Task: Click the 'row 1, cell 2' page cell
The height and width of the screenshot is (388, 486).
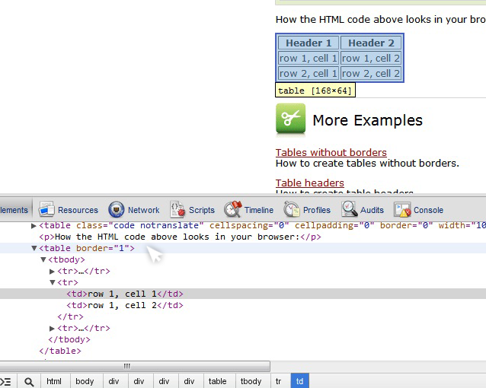Action: click(371, 58)
